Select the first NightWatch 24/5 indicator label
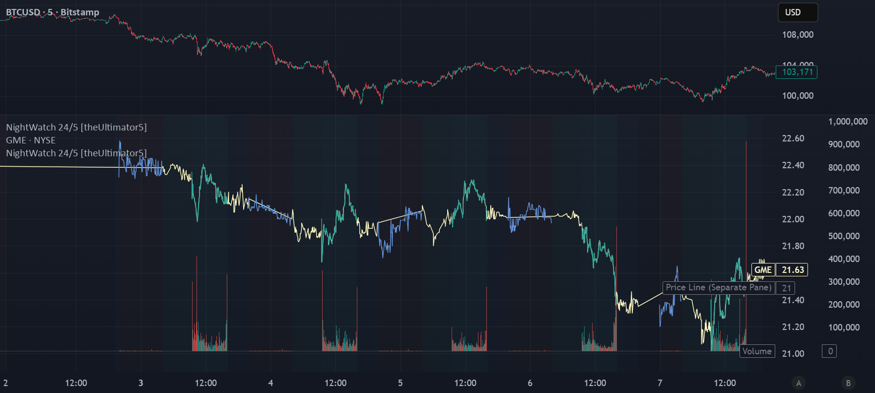 click(76, 127)
